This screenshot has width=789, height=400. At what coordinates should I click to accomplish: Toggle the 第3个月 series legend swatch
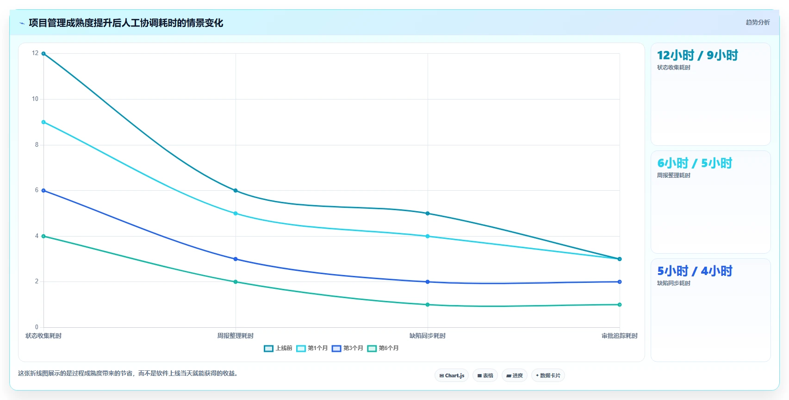pos(336,349)
